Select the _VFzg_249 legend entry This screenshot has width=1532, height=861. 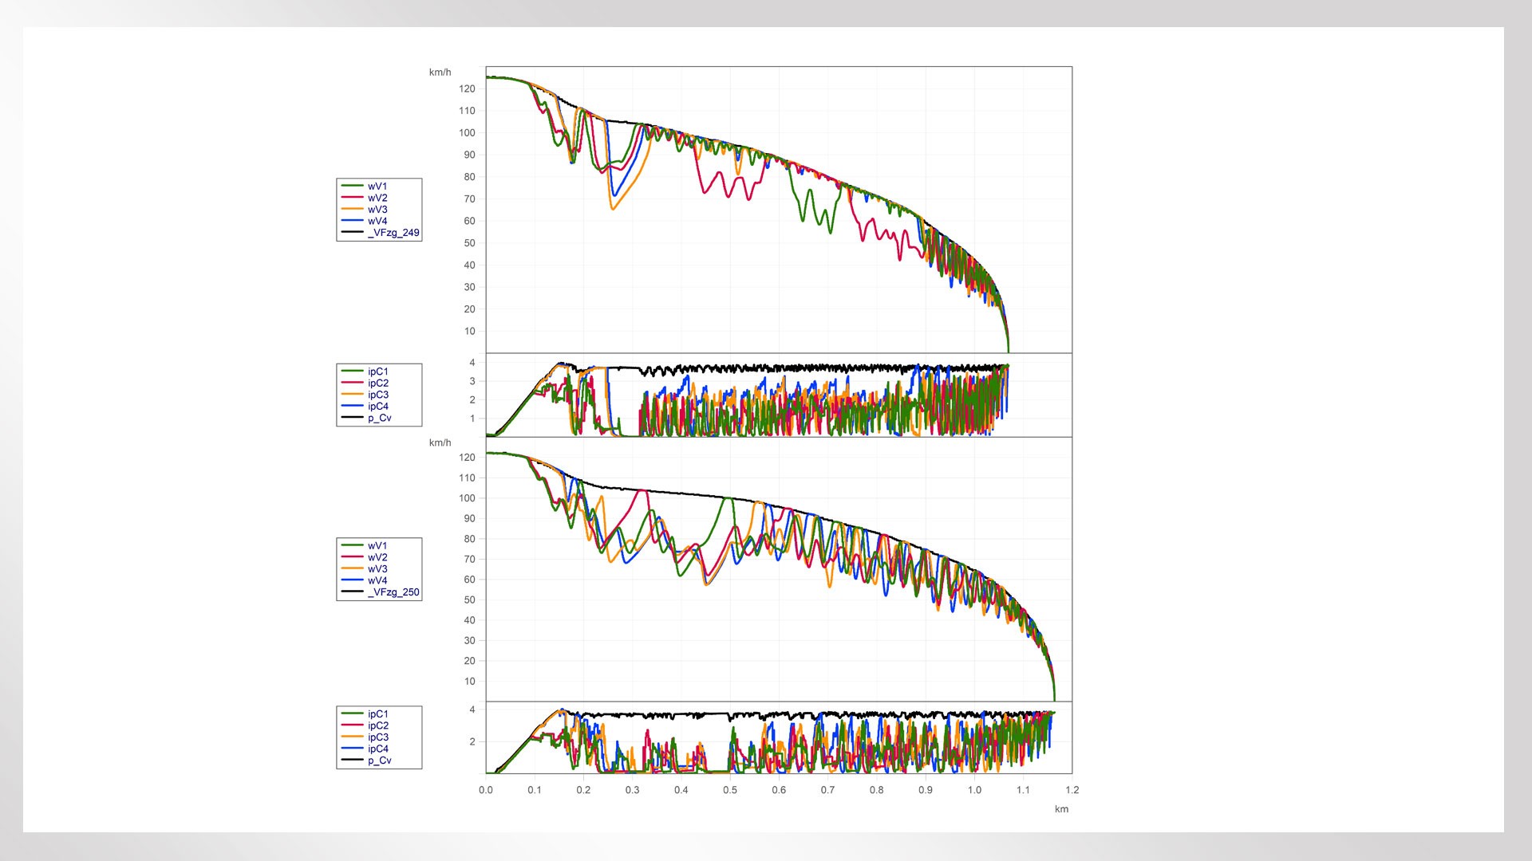(380, 233)
